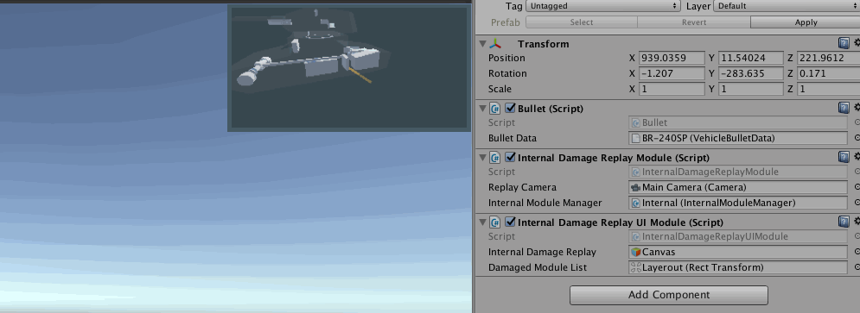860x313 pixels.
Task: Disable the Bullet script checkbox
Action: coord(510,109)
